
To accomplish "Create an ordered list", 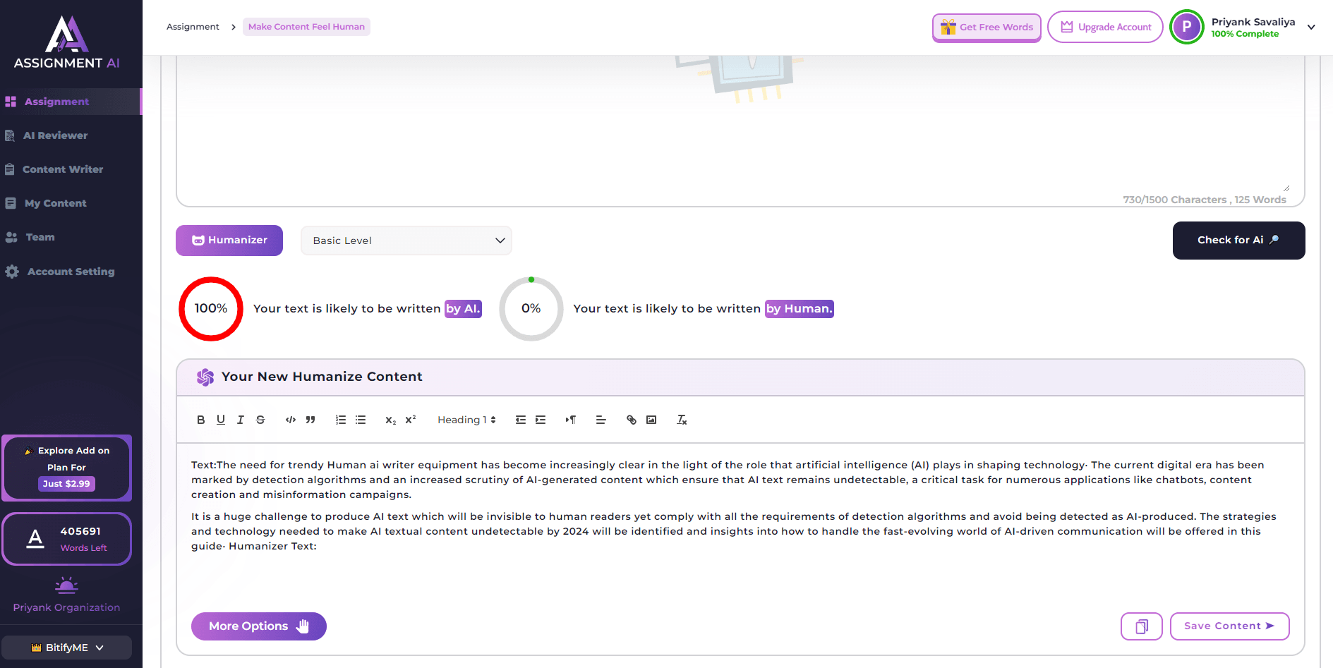I will click(x=340, y=419).
